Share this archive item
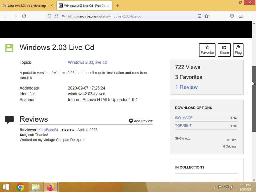 (x=224, y=50)
